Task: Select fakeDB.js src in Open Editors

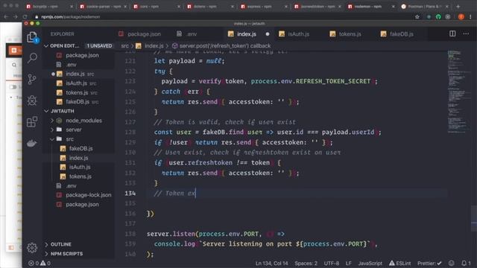Action: coord(78,102)
